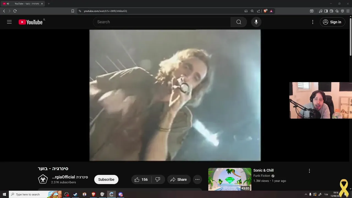
Task: Dislike the video
Action: point(158,180)
